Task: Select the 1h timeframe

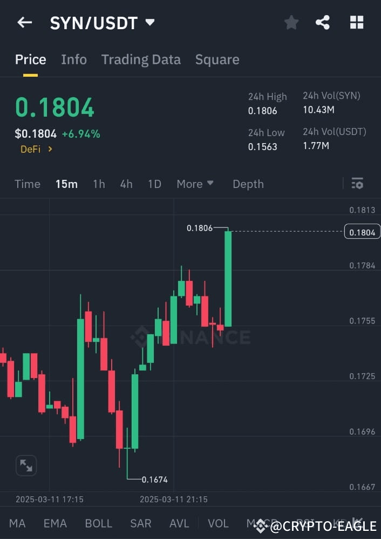Action: [99, 184]
